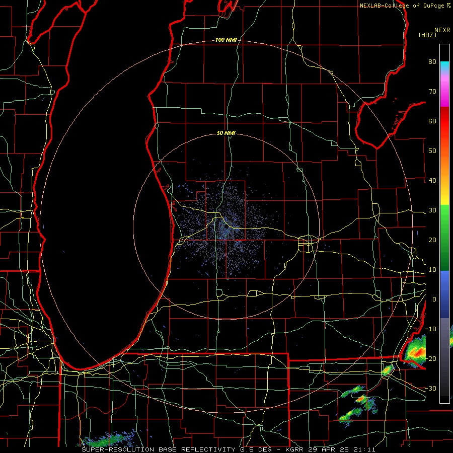Pick the yellow segment of the dBZ color bar
The image size is (453, 453).
tap(444, 199)
